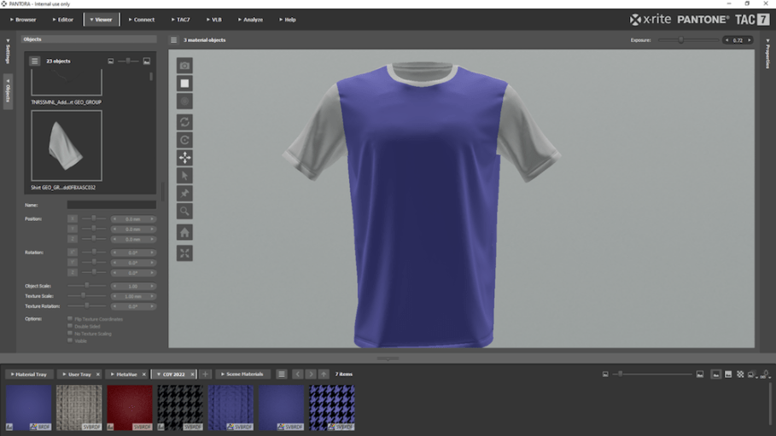Open the Help menu

pos(288,20)
